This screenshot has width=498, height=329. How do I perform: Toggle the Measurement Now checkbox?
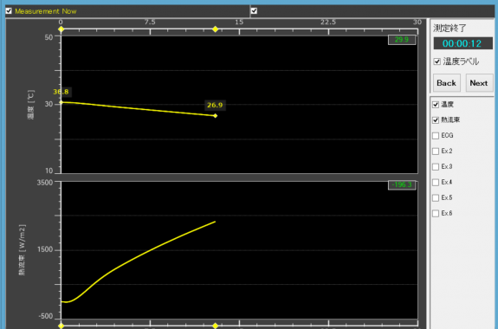pos(9,10)
